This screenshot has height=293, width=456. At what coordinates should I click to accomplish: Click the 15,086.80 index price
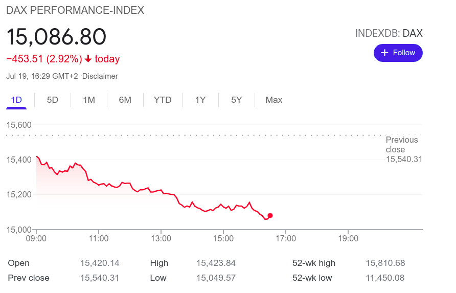56,37
